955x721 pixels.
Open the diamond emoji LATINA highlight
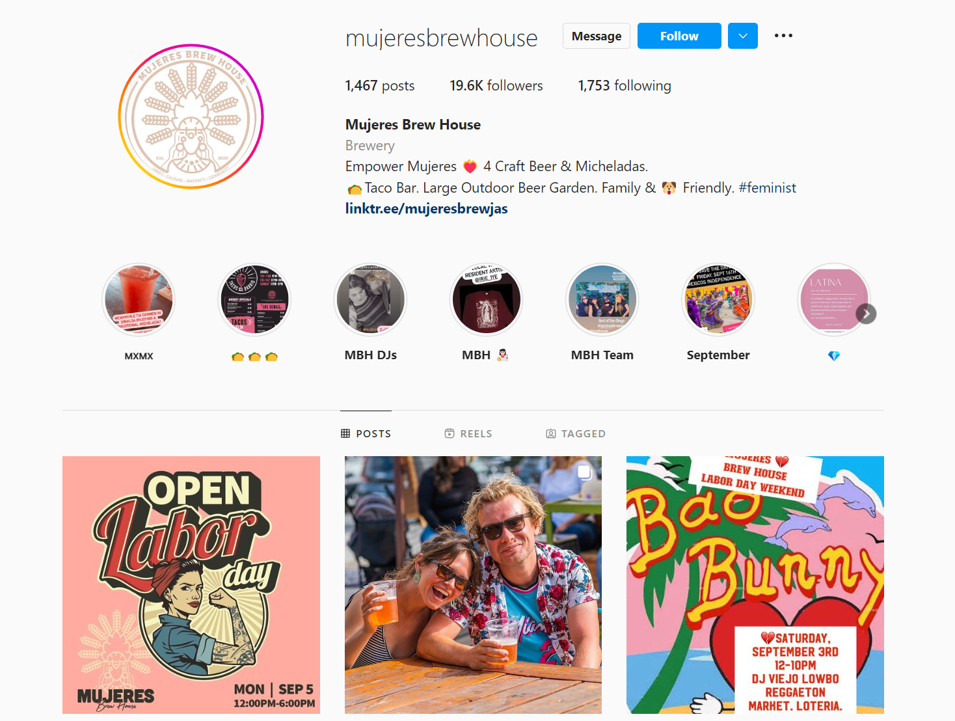coord(834,299)
